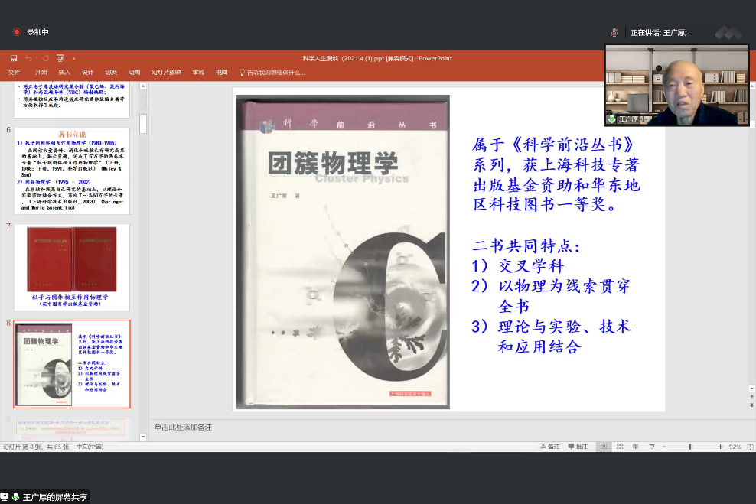Screen dimensions: 756x504
Task: Toggle Normal view button in status bar
Action: [604, 447]
